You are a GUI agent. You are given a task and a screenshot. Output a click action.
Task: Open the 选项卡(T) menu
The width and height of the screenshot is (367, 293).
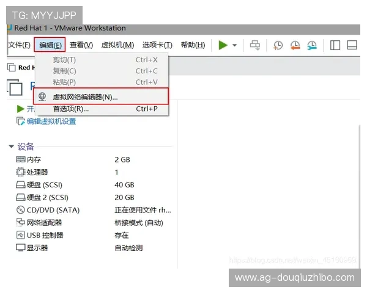[157, 45]
